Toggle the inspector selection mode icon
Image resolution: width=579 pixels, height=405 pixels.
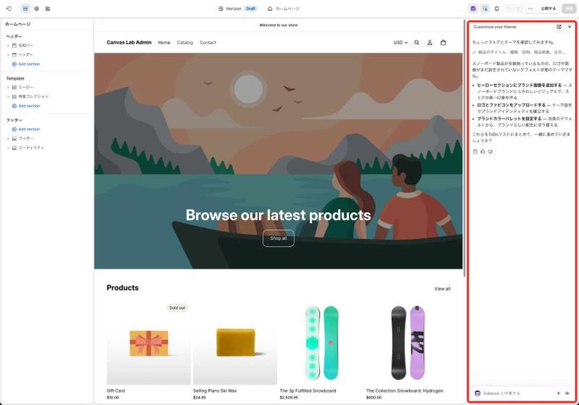pyautogui.click(x=485, y=9)
